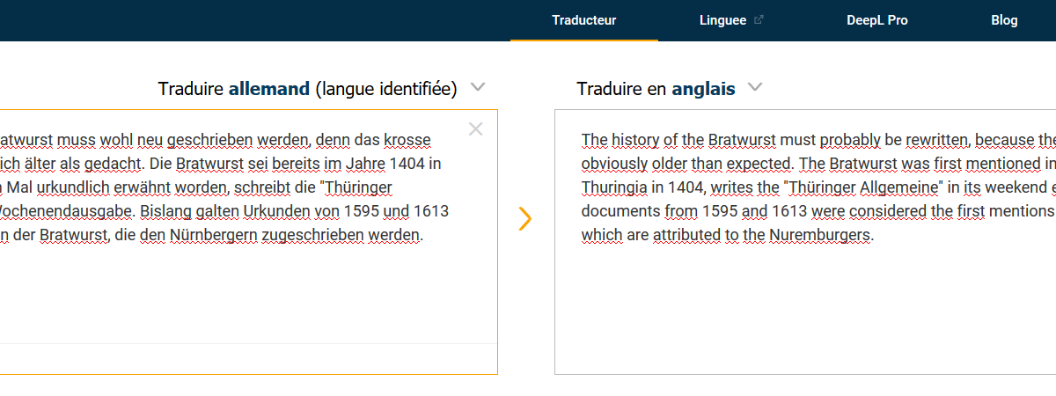The image size is (1056, 396).
Task: Open the Blog navigation item
Action: pos(1004,20)
